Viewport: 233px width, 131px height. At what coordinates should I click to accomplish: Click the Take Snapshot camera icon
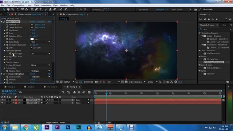point(96,82)
